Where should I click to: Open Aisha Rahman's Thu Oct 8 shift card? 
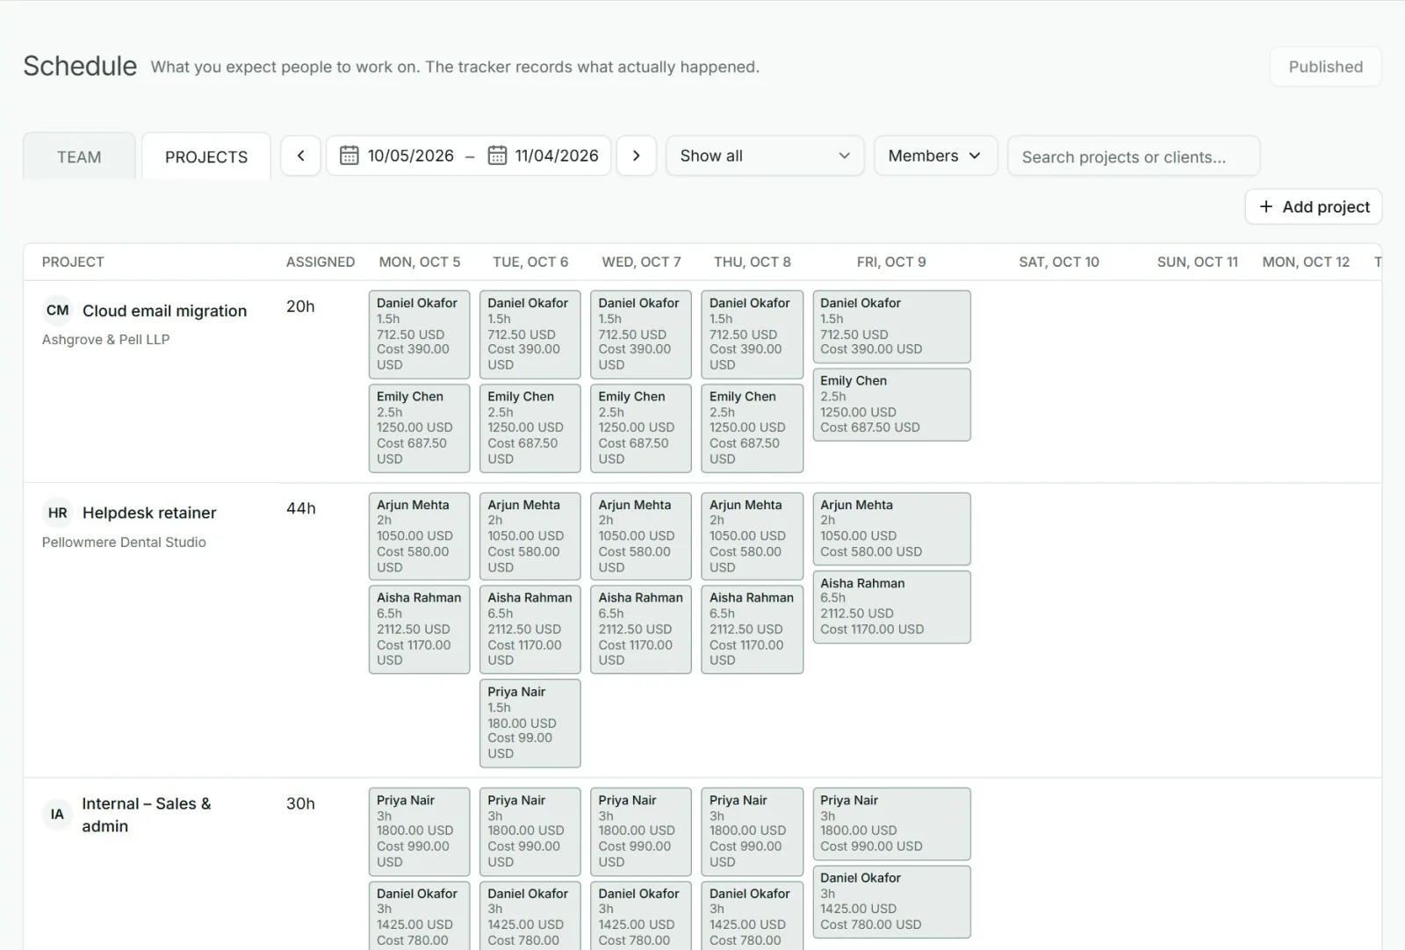click(x=752, y=629)
